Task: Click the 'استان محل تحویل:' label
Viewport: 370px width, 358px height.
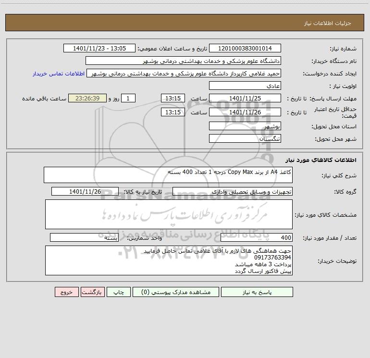Action: 334,127
